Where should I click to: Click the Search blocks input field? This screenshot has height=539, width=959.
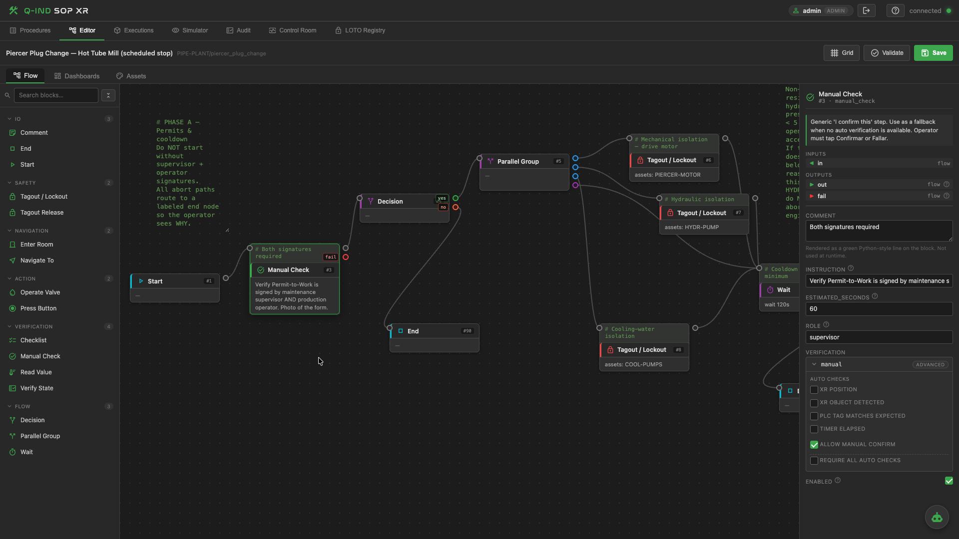click(x=56, y=95)
